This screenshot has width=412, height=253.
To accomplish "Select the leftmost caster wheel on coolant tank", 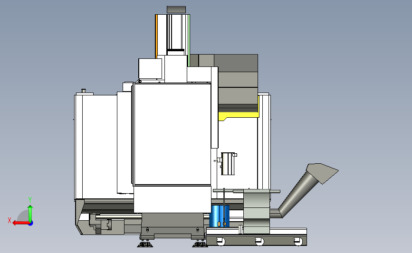I will point(220,241).
